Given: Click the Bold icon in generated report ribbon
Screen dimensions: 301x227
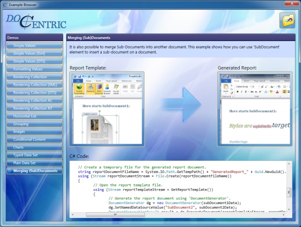Looking at the screenshot, I should pos(237,92).
